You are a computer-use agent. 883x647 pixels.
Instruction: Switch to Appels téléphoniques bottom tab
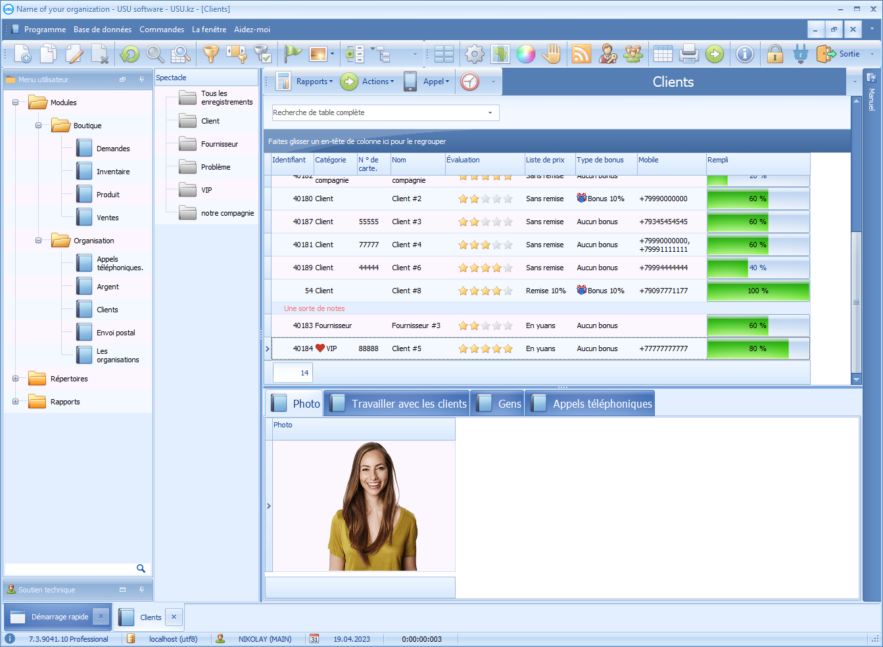coord(590,404)
